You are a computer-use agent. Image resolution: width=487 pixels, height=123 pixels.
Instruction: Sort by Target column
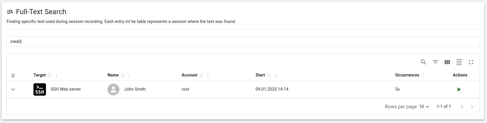click(49, 75)
